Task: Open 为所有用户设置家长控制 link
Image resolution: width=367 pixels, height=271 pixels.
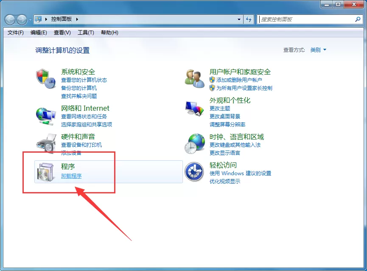Action: coord(244,88)
